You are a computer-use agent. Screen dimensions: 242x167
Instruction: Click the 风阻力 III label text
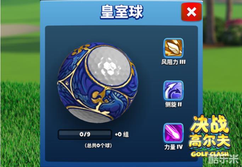(174, 62)
